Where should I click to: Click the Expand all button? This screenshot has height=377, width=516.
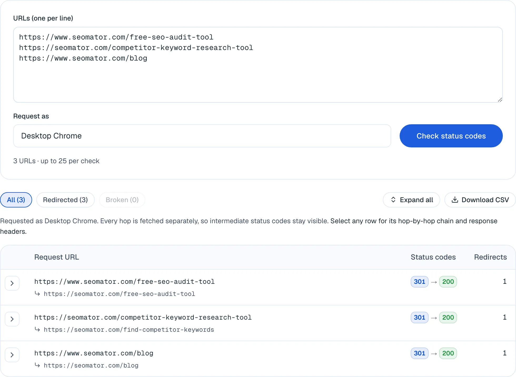411,200
